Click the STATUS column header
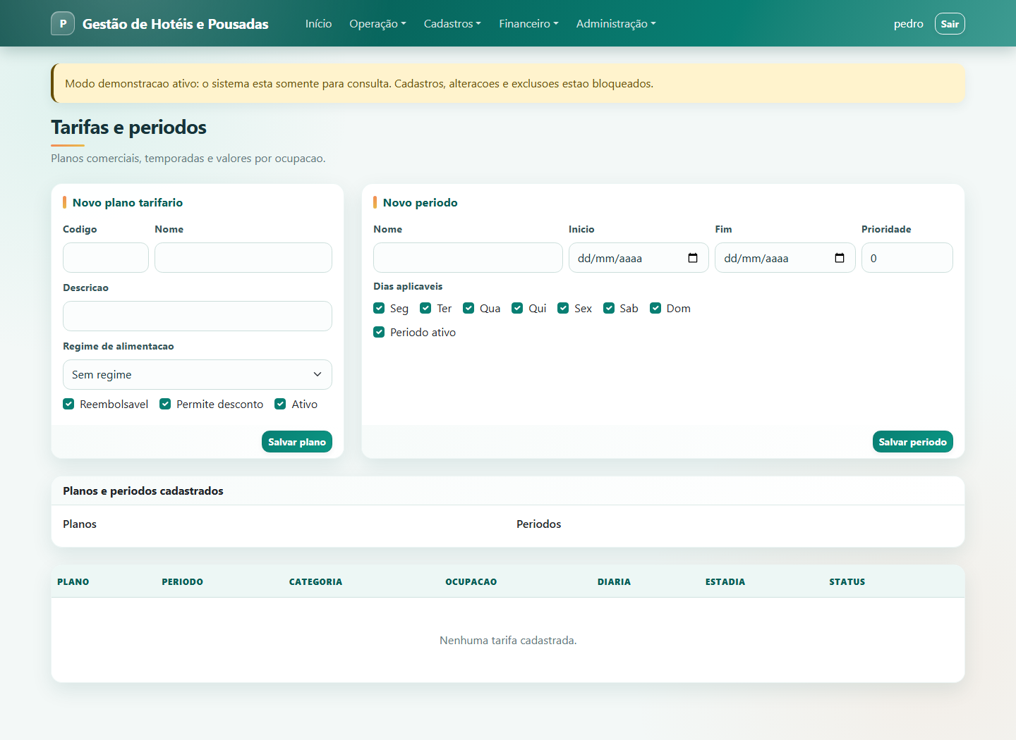This screenshot has width=1016, height=740. point(847,581)
